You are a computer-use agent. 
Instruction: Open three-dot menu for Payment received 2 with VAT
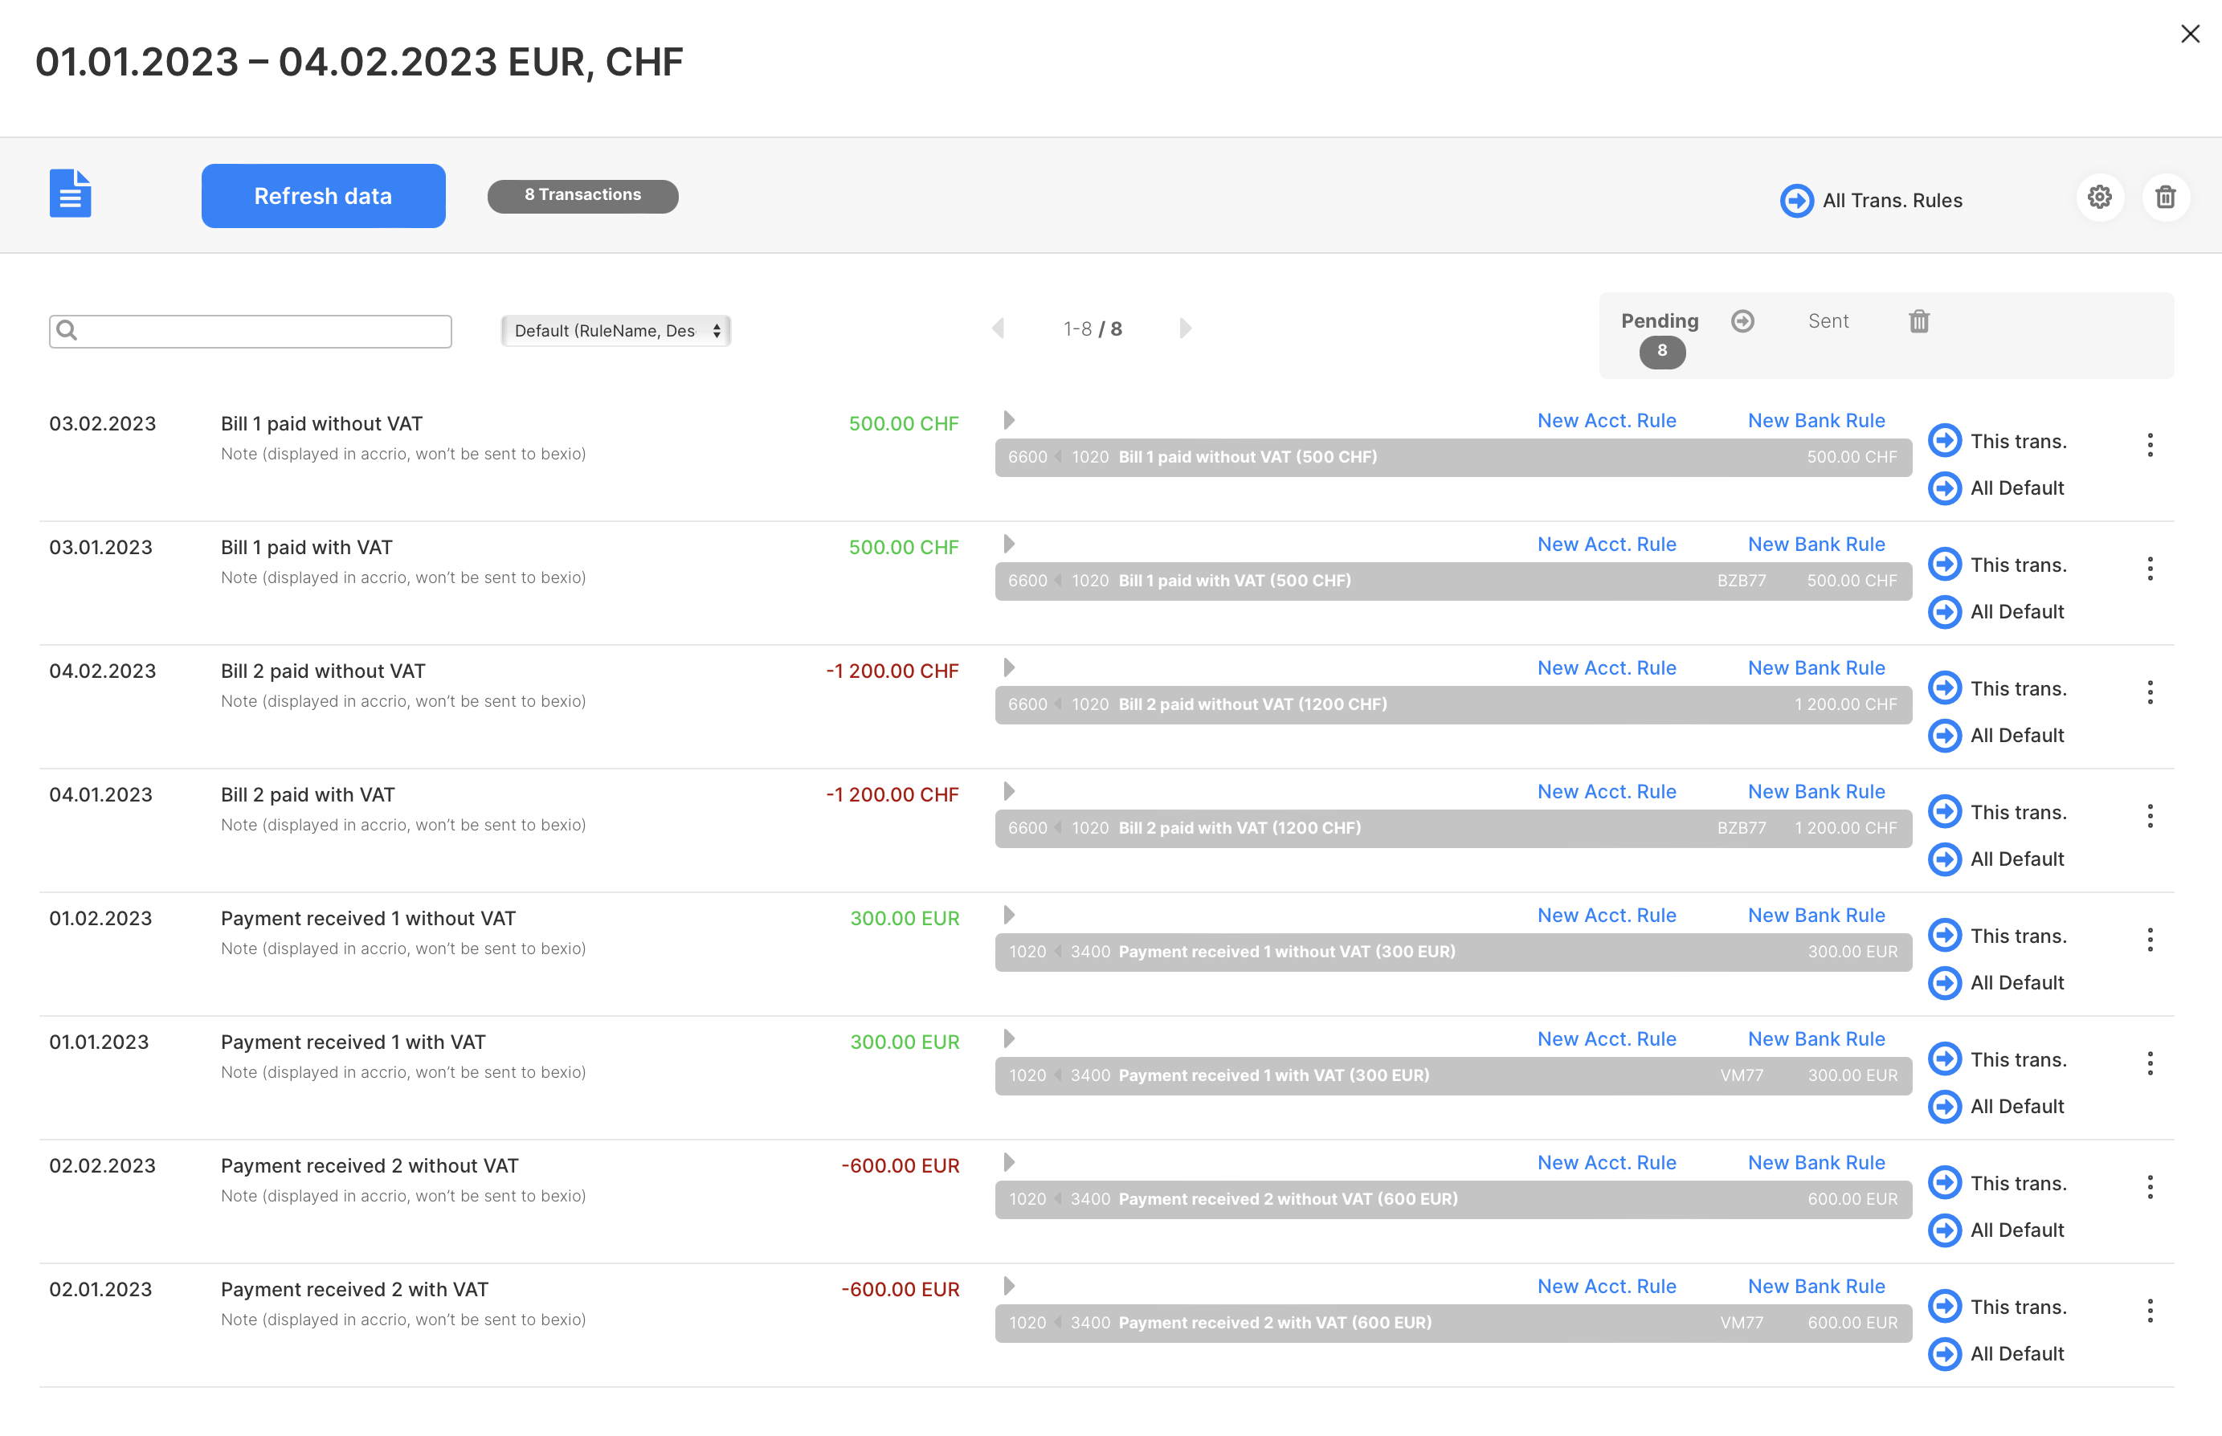point(2149,1311)
